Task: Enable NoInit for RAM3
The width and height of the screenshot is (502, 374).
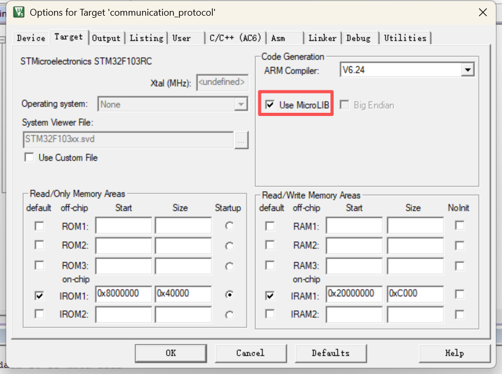Action: point(460,266)
